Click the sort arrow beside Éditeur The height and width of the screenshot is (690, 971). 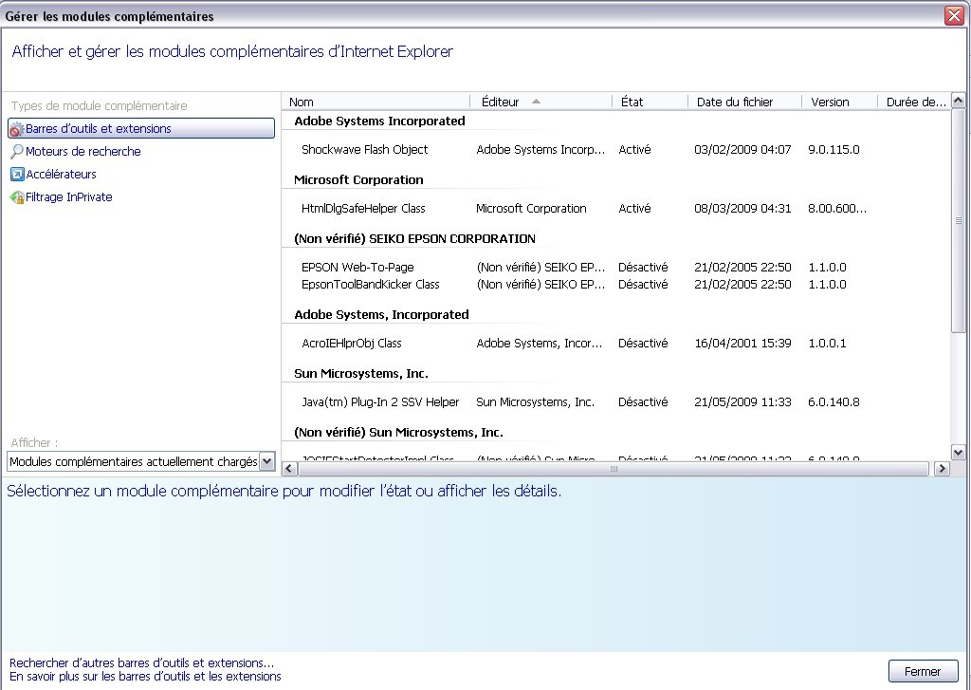537,101
